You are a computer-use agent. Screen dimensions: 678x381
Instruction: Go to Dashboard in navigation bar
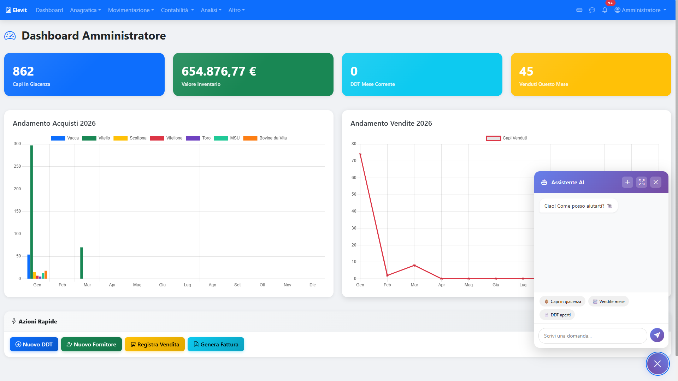[x=49, y=10]
